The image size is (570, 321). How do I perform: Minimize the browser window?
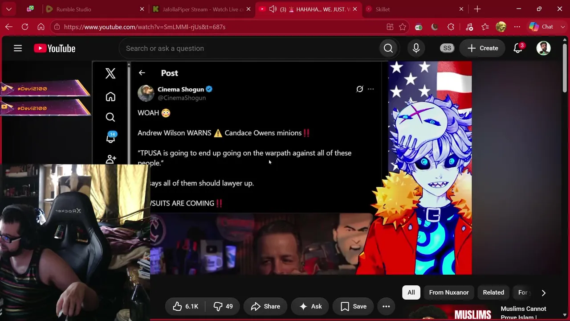[x=519, y=9]
